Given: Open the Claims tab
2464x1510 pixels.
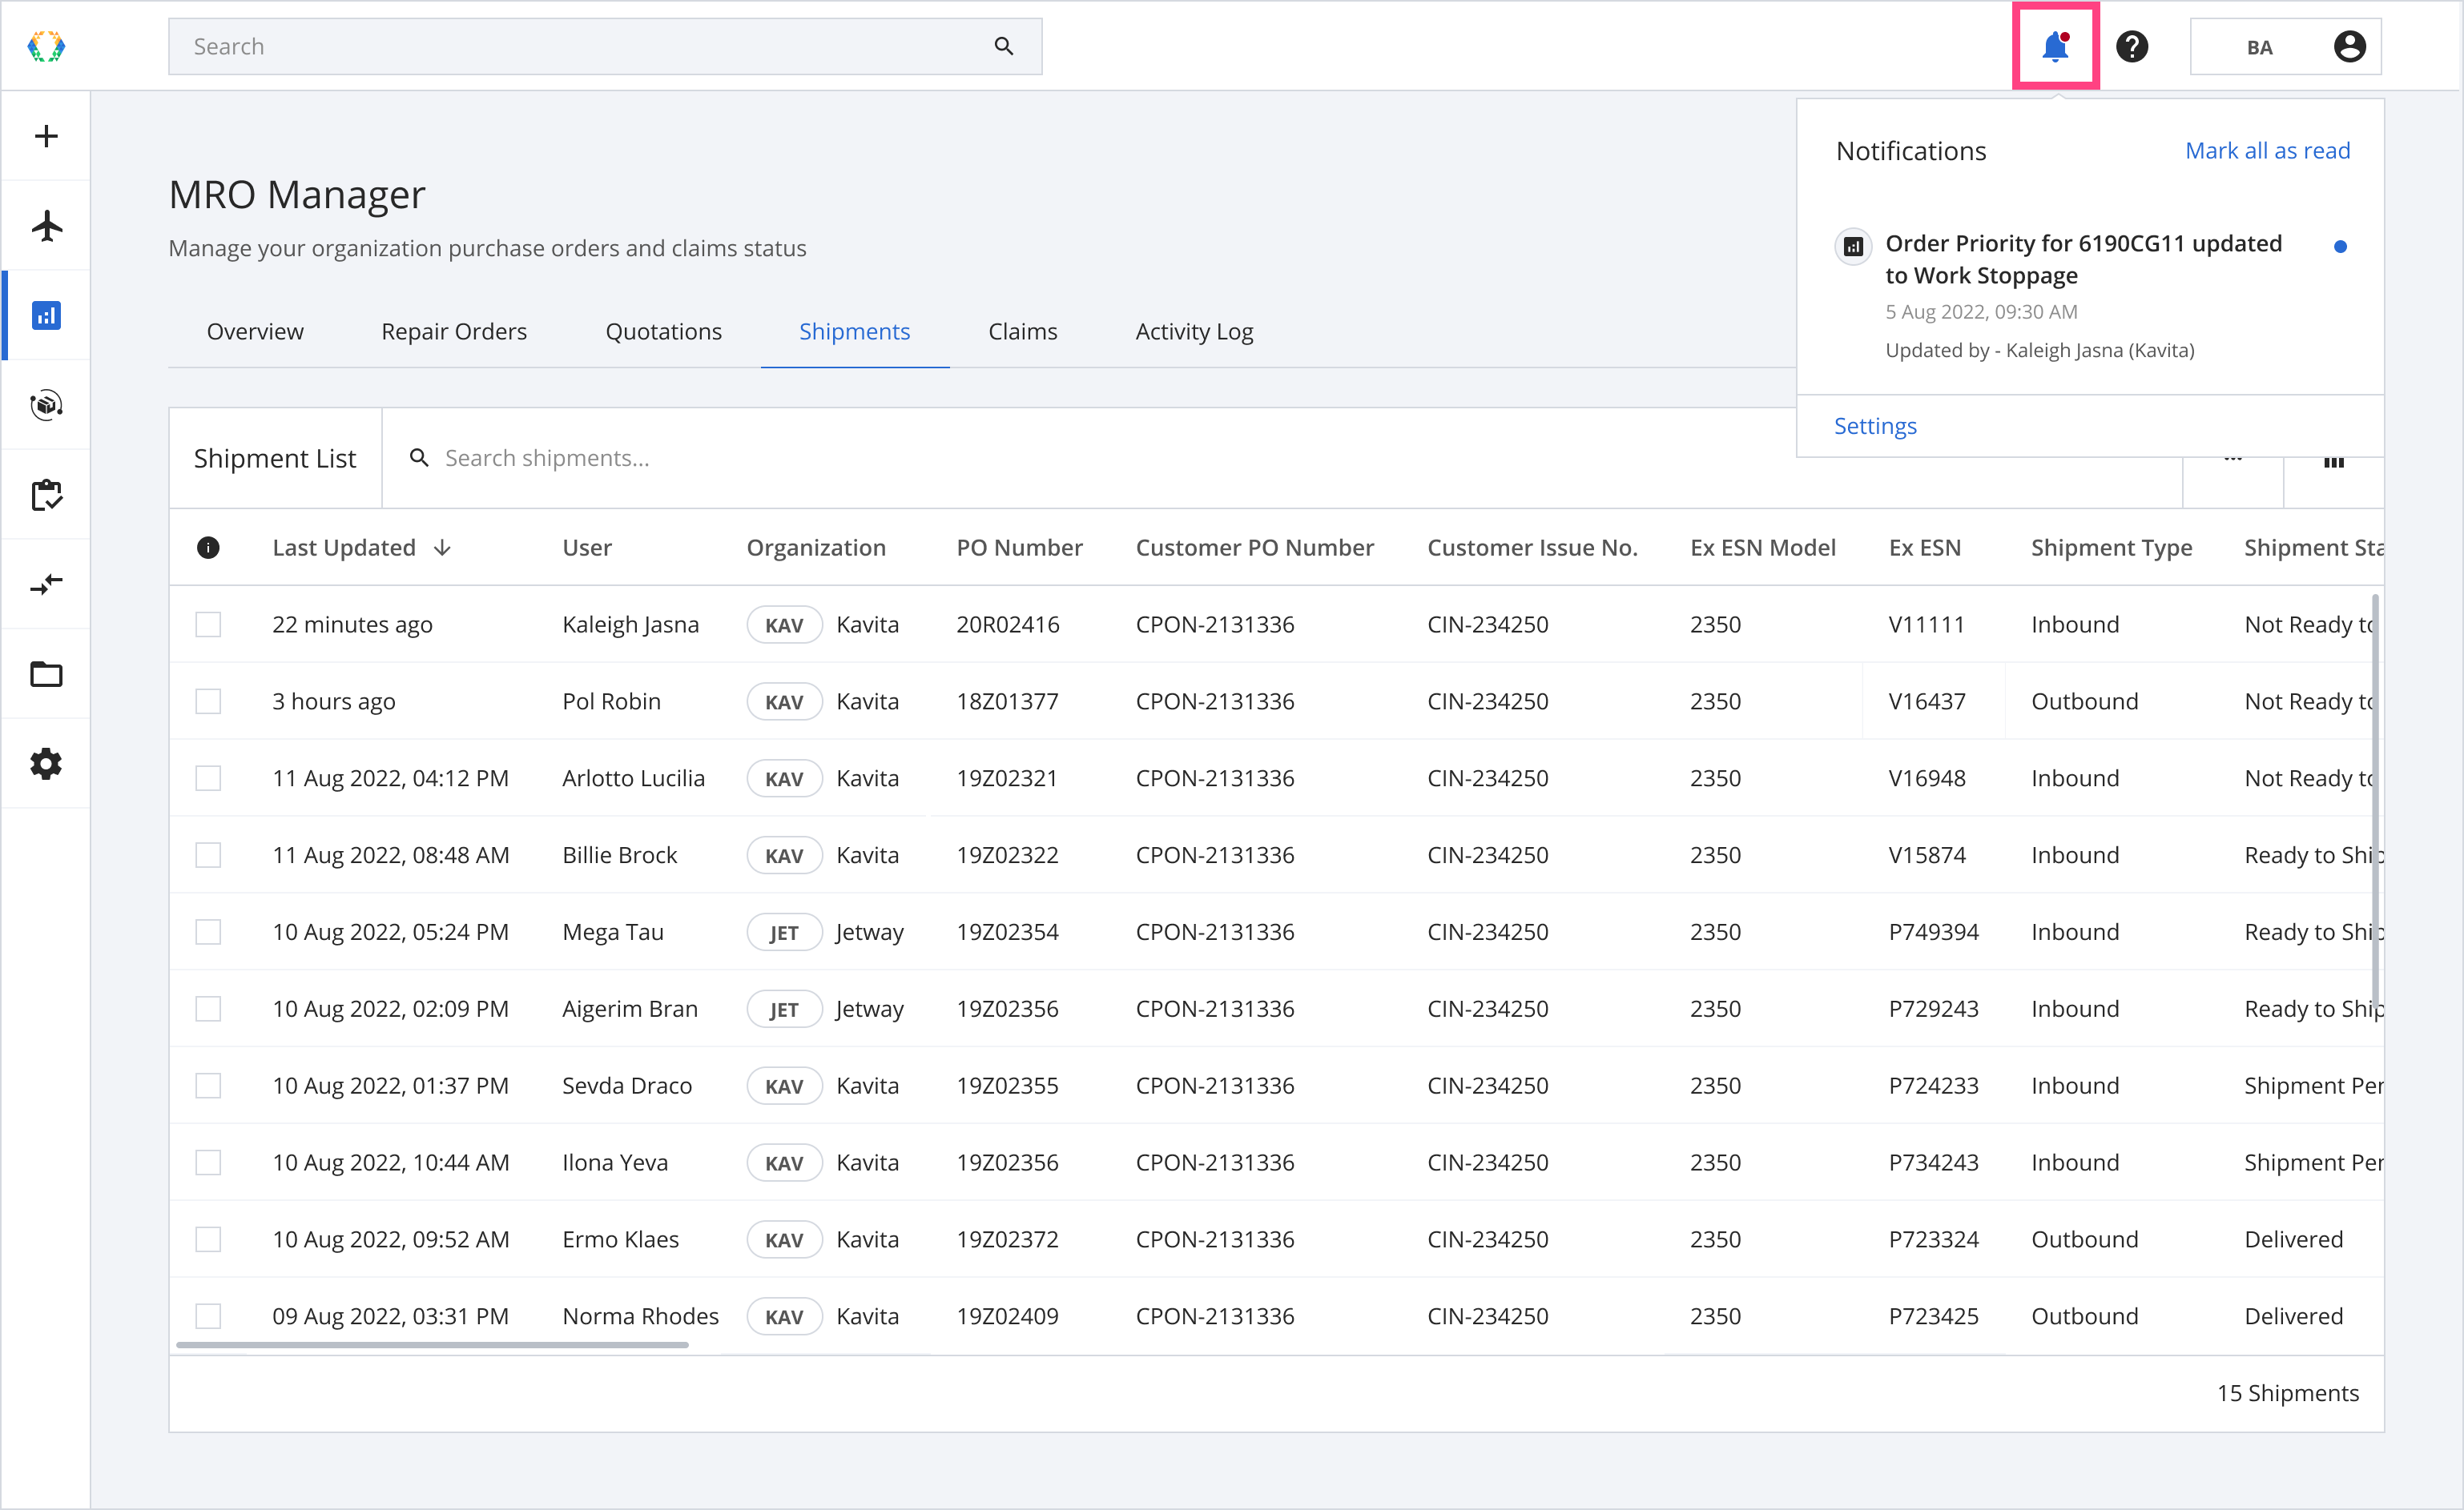Looking at the screenshot, I should (x=1022, y=331).
